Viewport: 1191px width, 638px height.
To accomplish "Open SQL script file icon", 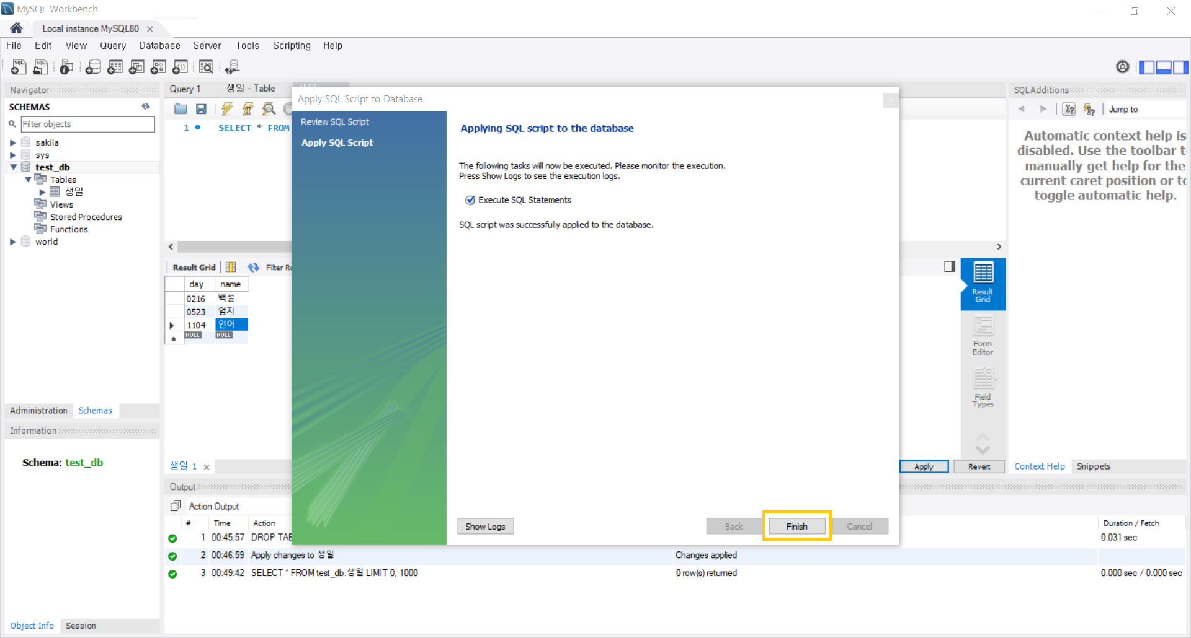I will [x=41, y=67].
